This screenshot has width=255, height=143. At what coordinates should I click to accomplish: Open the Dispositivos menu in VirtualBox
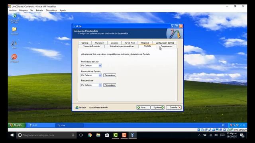pos(51,10)
